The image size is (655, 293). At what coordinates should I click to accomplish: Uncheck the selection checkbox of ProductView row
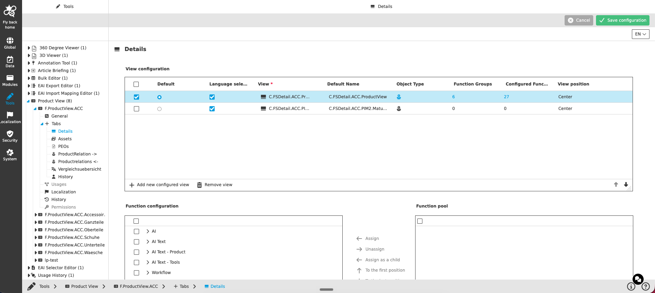[x=136, y=97]
